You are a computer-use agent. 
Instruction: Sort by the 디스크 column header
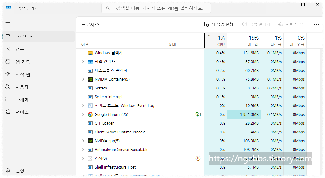point(272,40)
